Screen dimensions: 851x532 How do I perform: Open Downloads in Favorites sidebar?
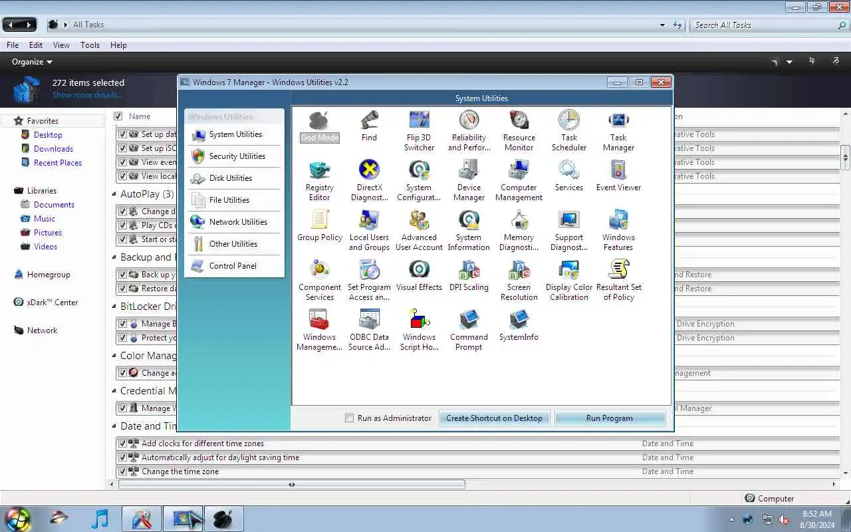[x=53, y=149]
